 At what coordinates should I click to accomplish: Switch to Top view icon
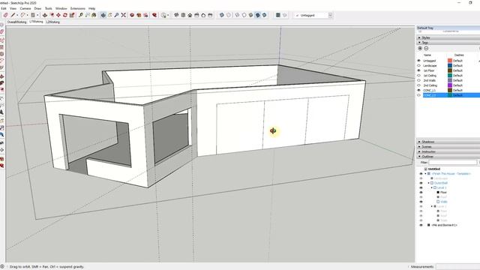(183, 15)
